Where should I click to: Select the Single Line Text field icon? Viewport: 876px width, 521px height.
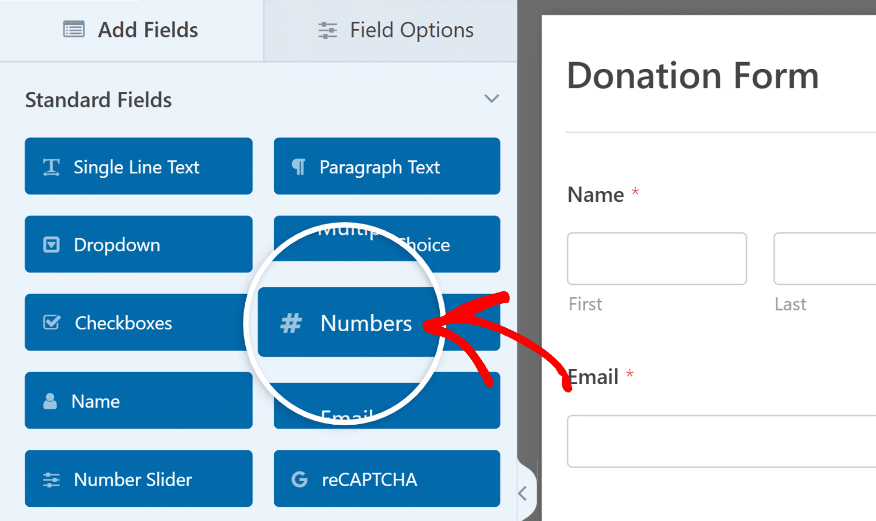(x=51, y=166)
